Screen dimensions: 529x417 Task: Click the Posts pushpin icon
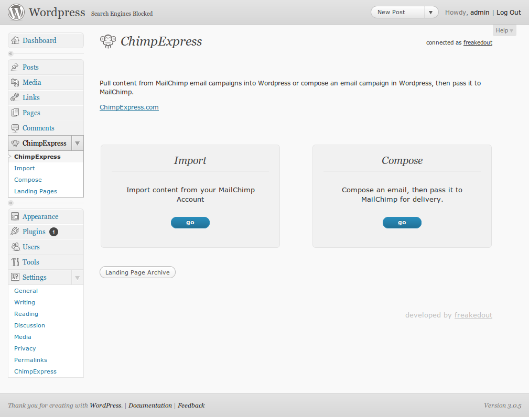[15, 67]
